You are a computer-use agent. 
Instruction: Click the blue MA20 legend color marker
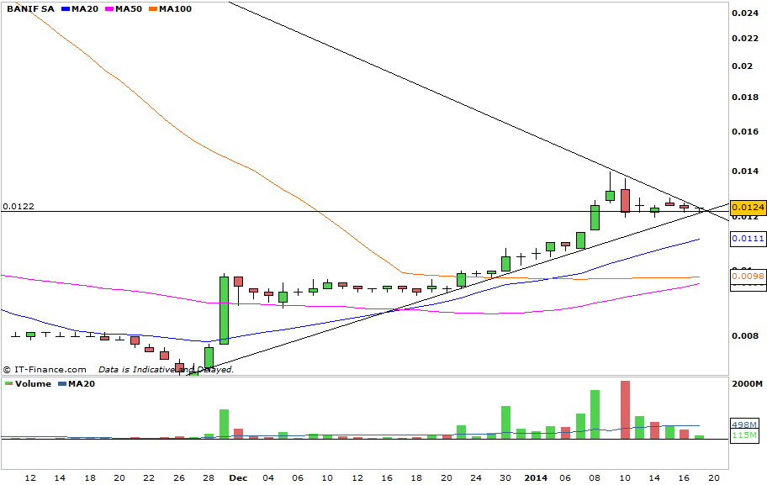(x=66, y=8)
